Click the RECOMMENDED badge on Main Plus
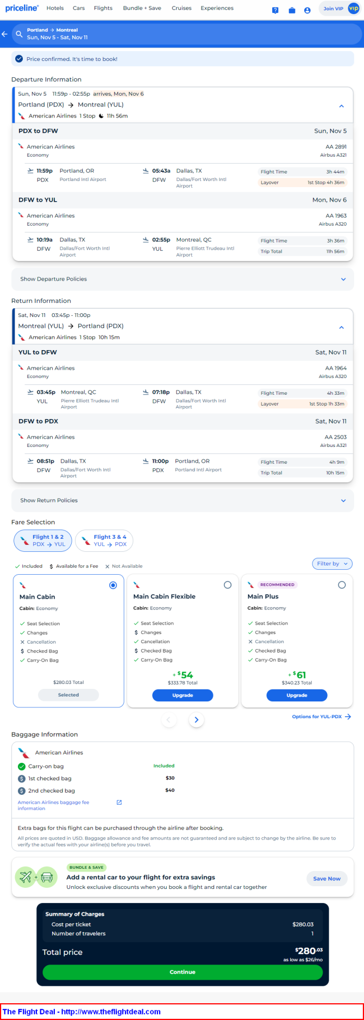 click(277, 585)
